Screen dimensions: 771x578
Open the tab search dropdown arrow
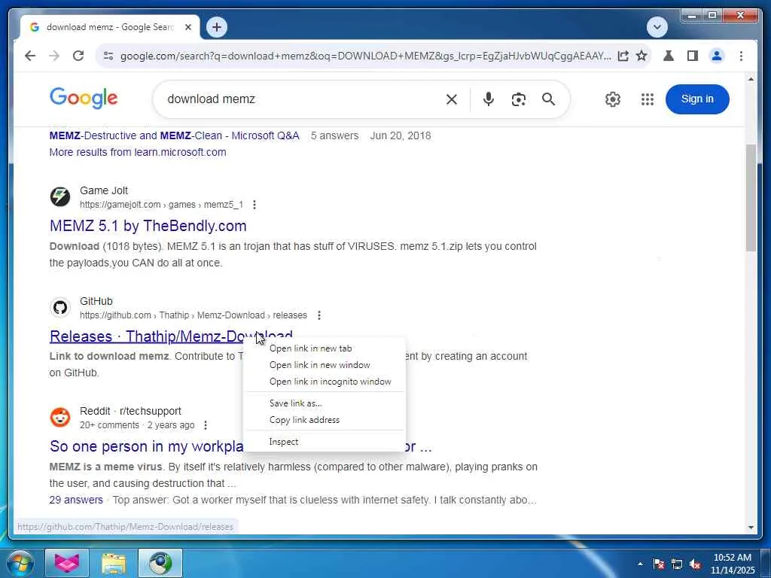click(657, 27)
